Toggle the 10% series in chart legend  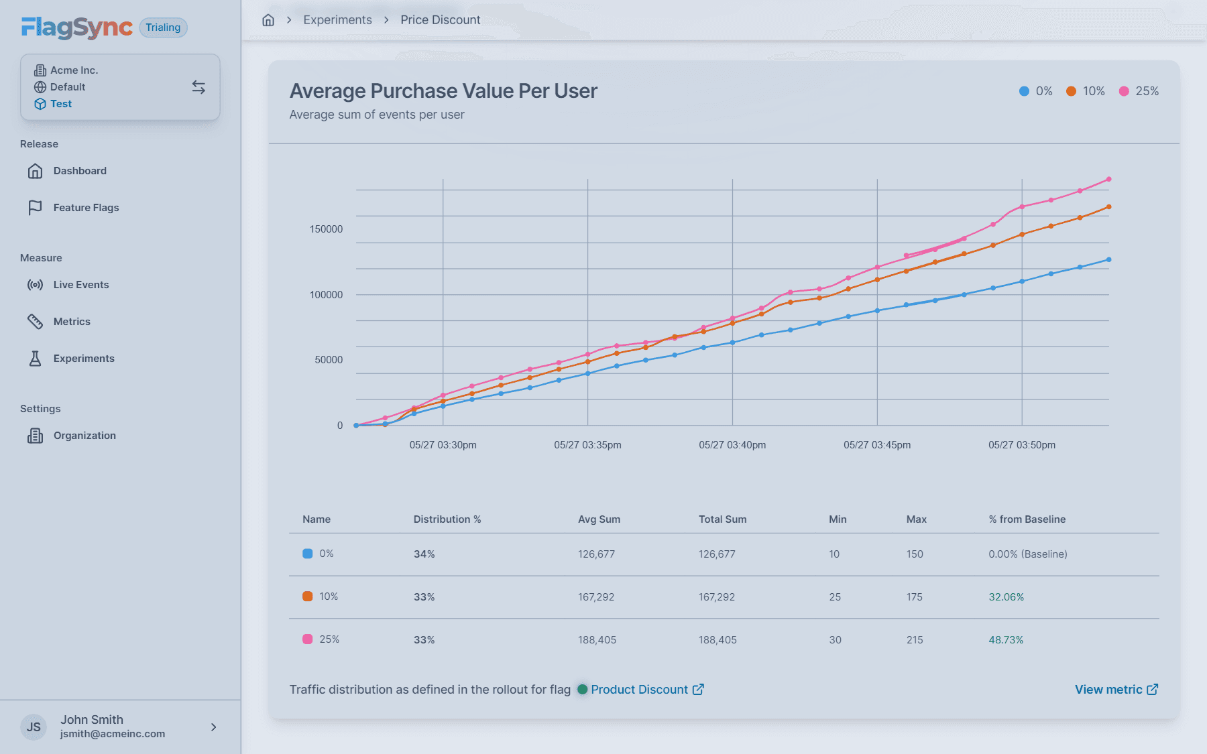coord(1086,91)
